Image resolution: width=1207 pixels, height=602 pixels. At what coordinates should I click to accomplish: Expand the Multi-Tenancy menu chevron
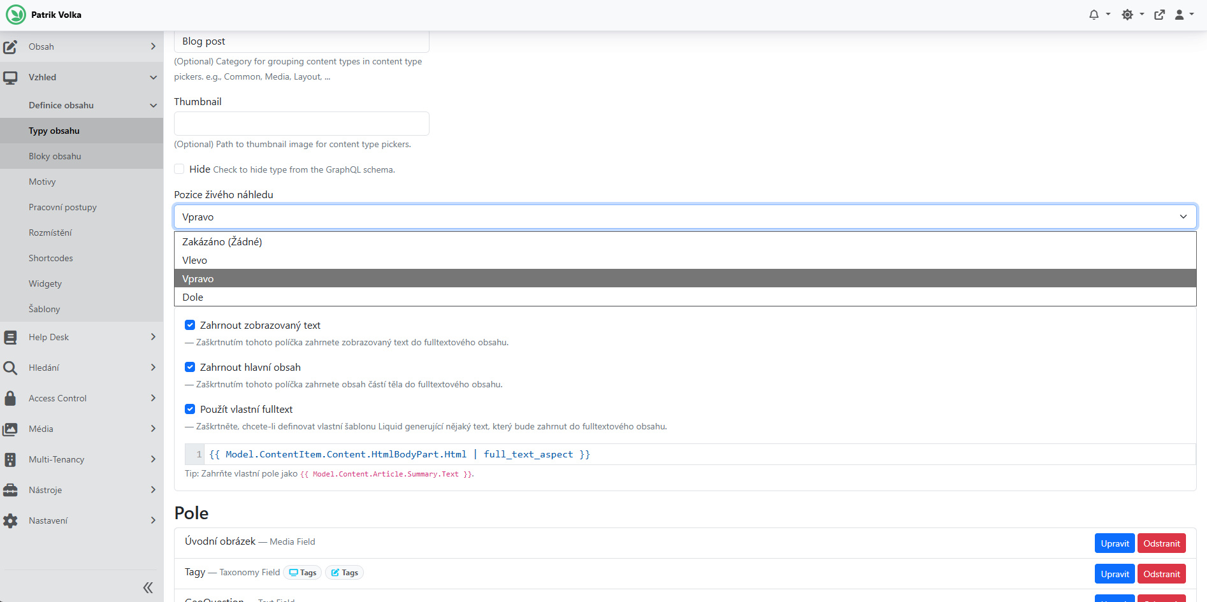(153, 459)
